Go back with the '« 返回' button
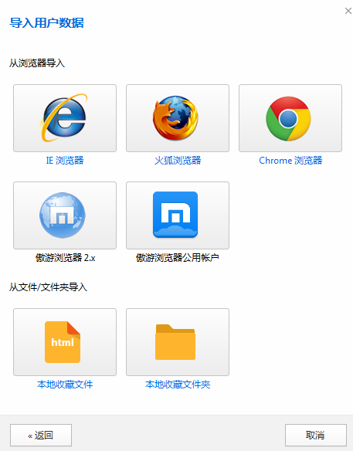The image size is (353, 451). click(41, 436)
